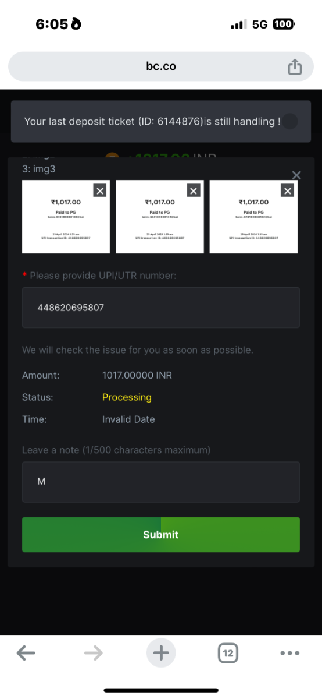The width and height of the screenshot is (322, 699).
Task: Remove the second uploaded receipt image
Action: coord(194,190)
